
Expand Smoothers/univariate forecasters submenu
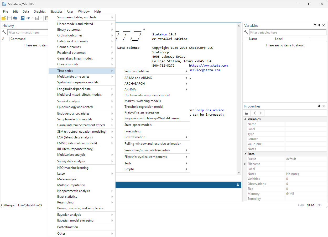[x=153, y=150]
